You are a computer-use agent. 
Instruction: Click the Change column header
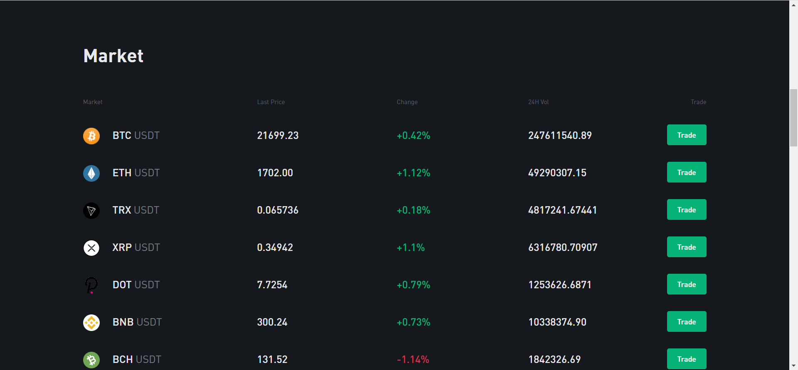[x=407, y=102]
